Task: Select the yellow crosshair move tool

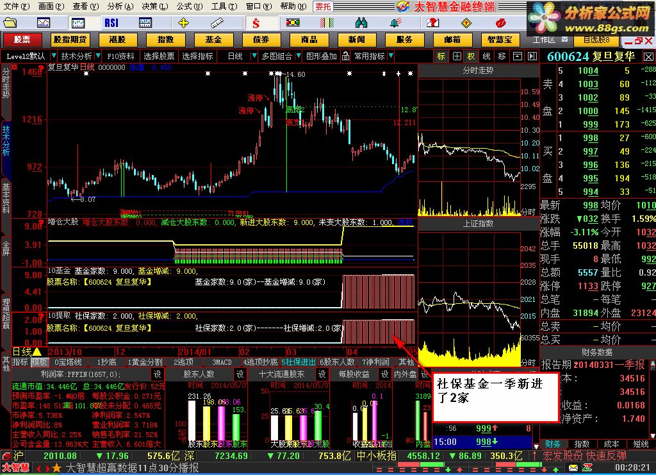Action: tap(183, 22)
